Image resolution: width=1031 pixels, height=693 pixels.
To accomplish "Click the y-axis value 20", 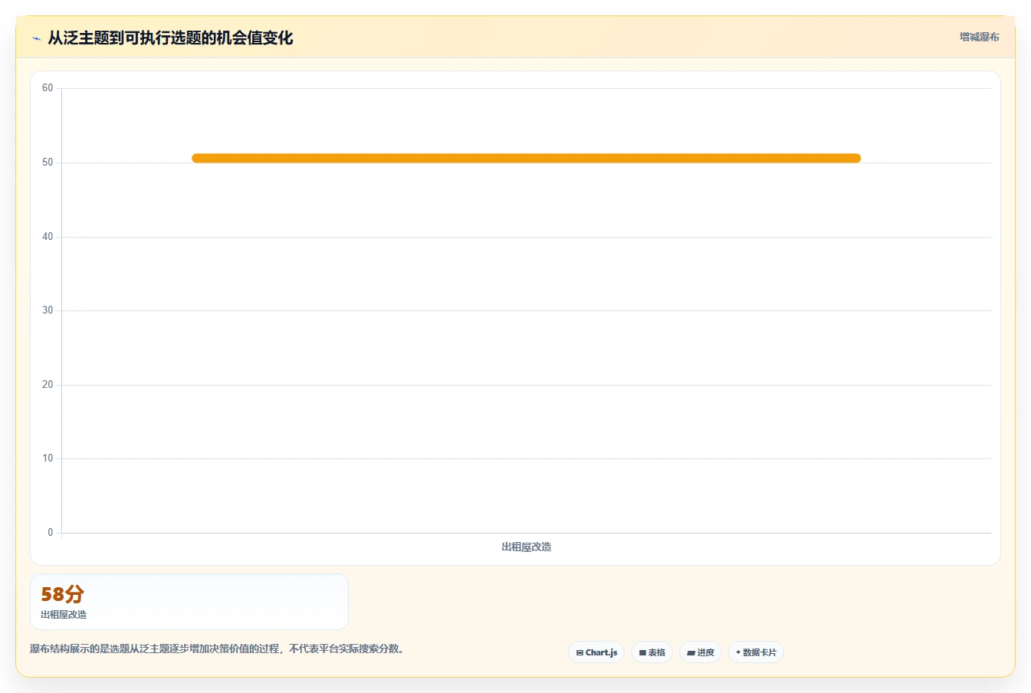I will [x=48, y=385].
